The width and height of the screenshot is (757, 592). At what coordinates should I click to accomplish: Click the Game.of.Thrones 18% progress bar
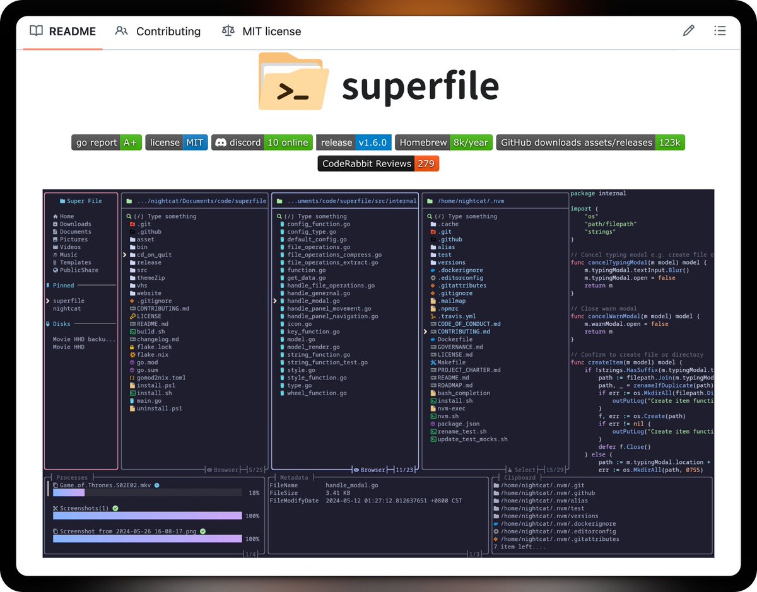[x=147, y=493]
